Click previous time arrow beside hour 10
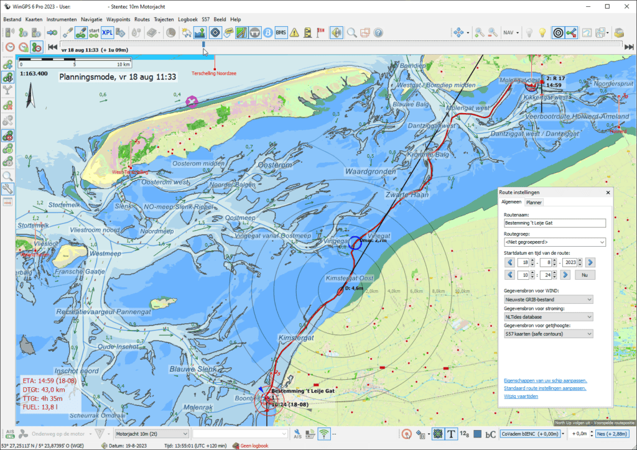Screen dimensions: 637x450 [510, 275]
